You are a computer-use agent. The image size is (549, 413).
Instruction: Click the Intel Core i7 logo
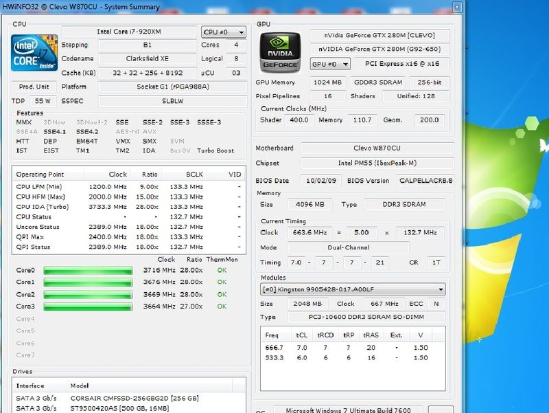click(34, 53)
